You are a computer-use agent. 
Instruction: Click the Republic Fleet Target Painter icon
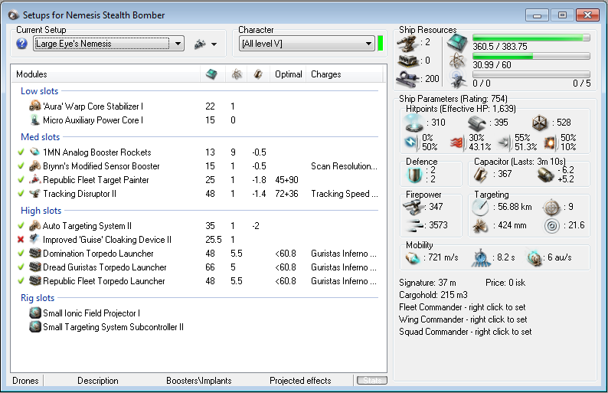click(35, 179)
